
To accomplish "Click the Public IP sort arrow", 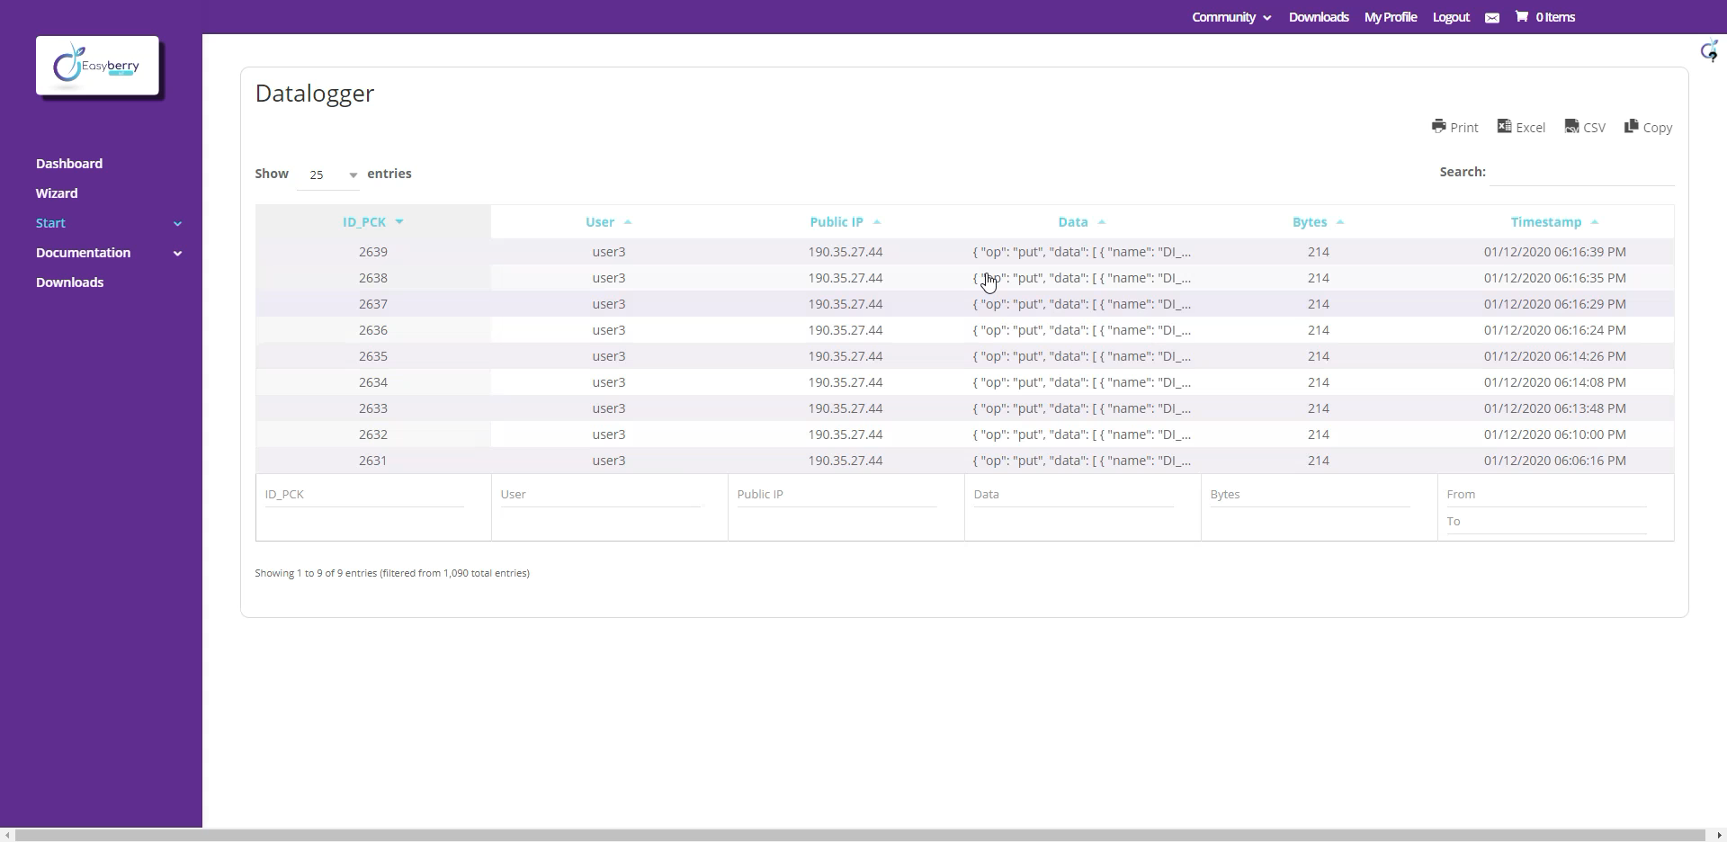I will (x=877, y=222).
